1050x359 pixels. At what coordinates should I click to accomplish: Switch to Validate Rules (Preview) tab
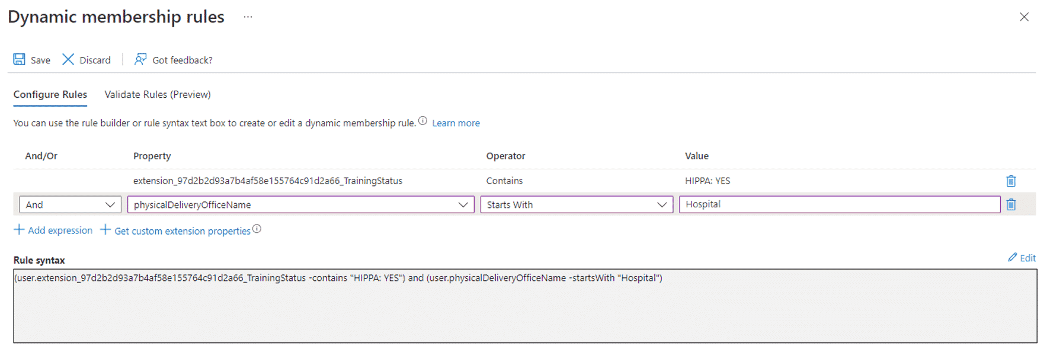[x=158, y=94]
